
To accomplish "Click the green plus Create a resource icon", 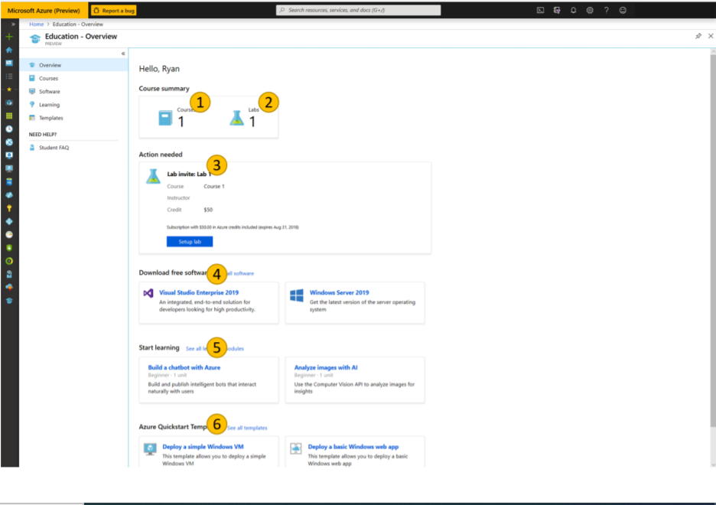I will (9, 37).
